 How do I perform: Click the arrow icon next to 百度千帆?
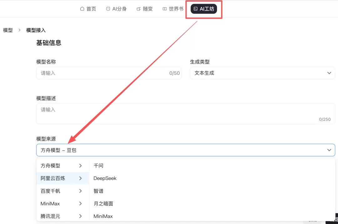click(80, 191)
